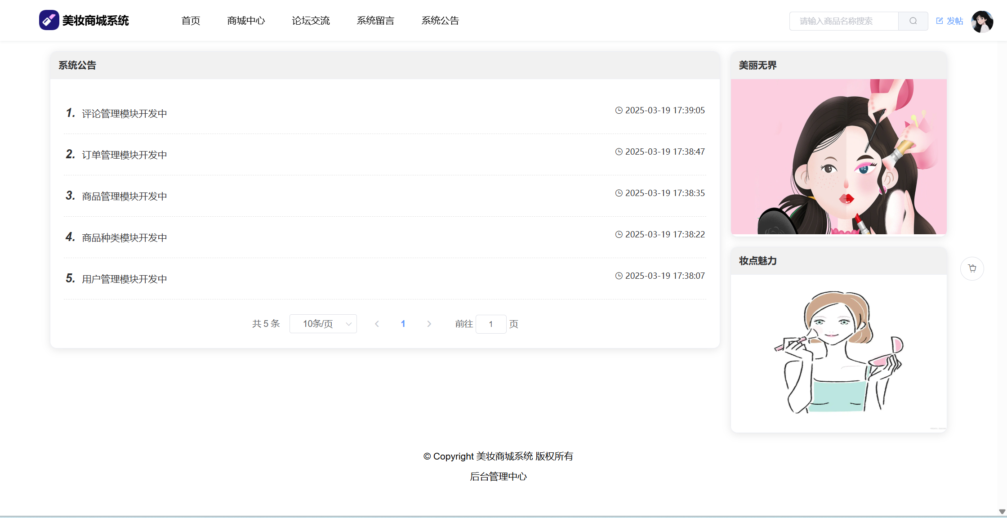The image size is (1007, 518).
Task: Click the search magnifier icon
Action: [913, 21]
